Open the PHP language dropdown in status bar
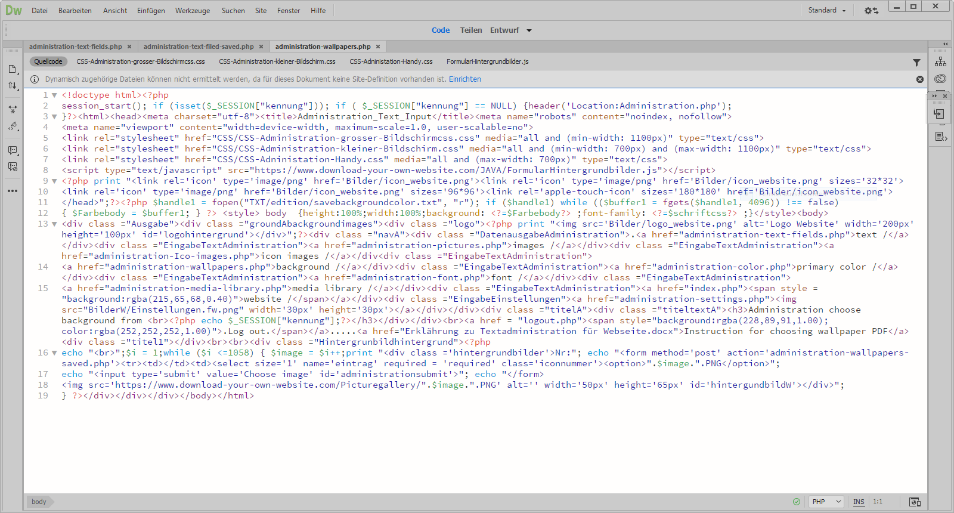The height and width of the screenshot is (513, 954). pyautogui.click(x=826, y=502)
